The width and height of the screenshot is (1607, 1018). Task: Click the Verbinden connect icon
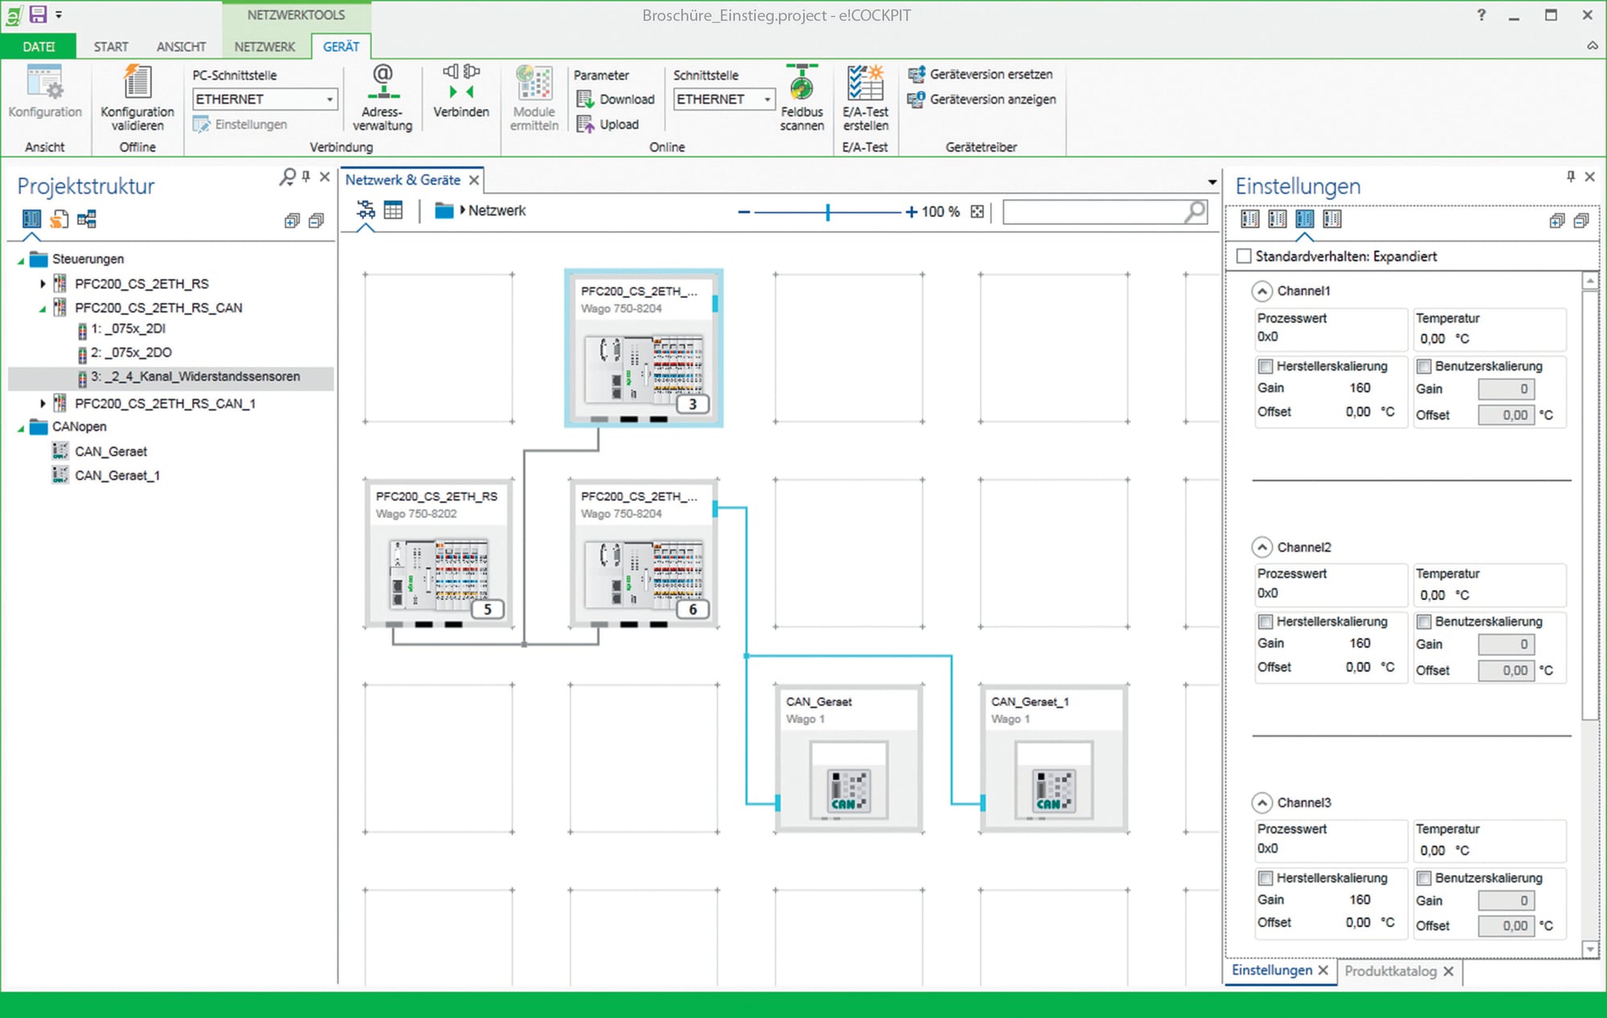tap(461, 83)
